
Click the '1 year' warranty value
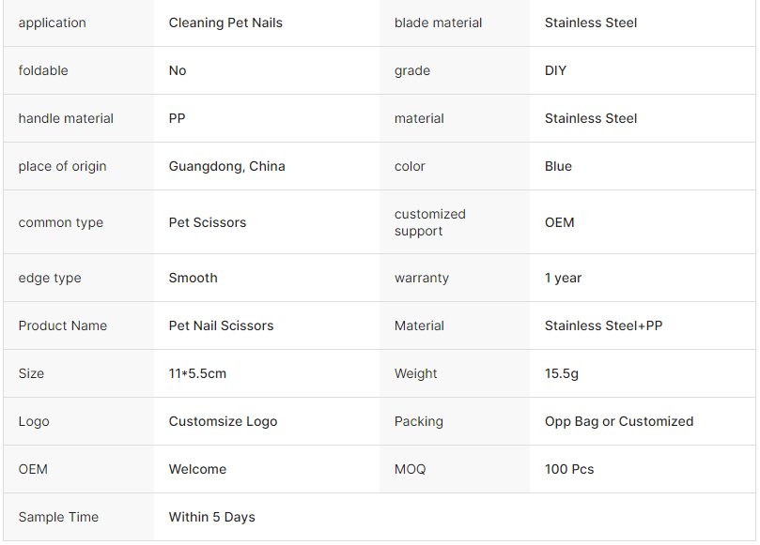coord(563,278)
